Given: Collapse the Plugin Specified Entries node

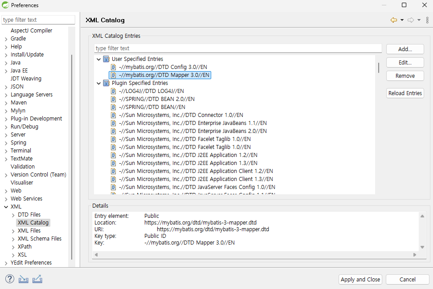Looking at the screenshot, I should pos(98,83).
